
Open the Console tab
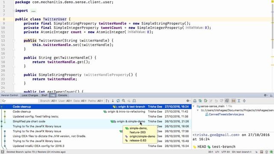pyautogui.click(x=63, y=95)
